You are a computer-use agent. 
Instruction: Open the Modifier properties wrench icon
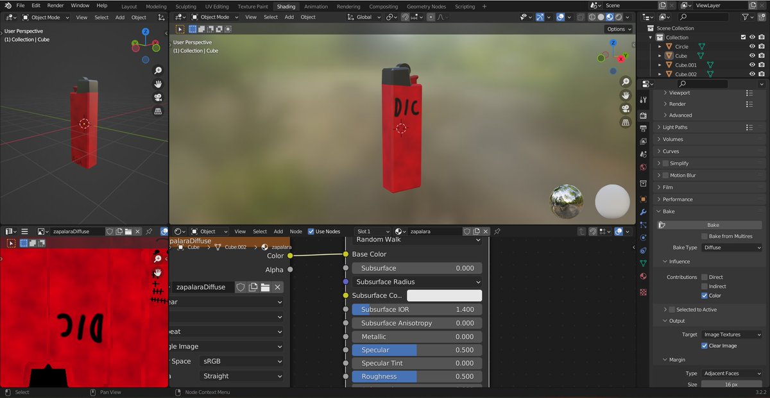pos(643,212)
